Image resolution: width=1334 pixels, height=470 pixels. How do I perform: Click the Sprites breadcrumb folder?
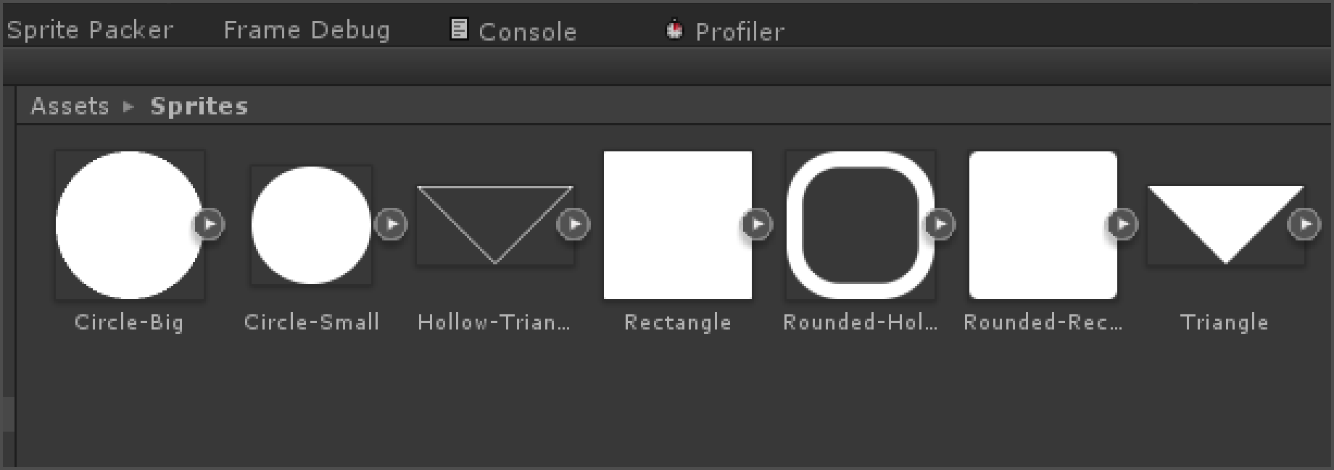[199, 106]
